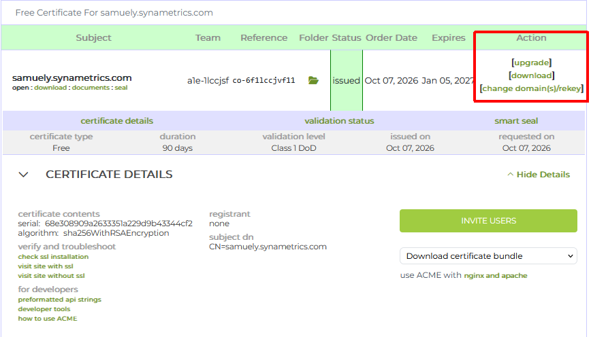The height and width of the screenshot is (337, 591).
Task: Click the Reference column header
Action: click(264, 37)
